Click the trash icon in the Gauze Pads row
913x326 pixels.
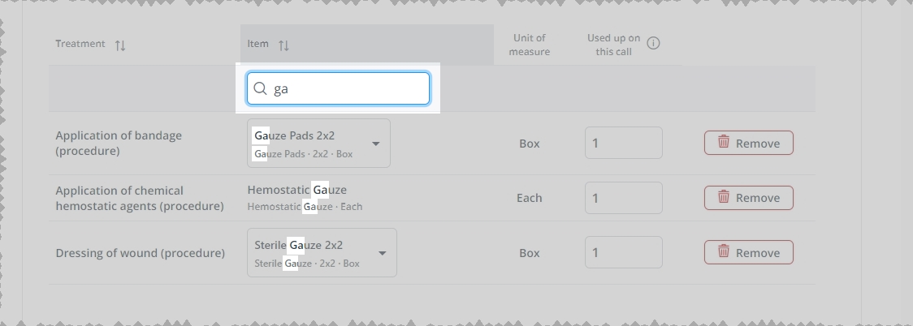click(x=723, y=142)
